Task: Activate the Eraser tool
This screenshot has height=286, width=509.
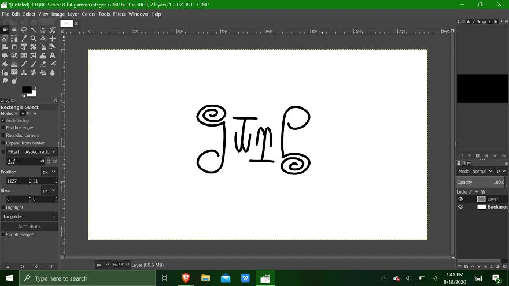Action: click(x=43, y=64)
